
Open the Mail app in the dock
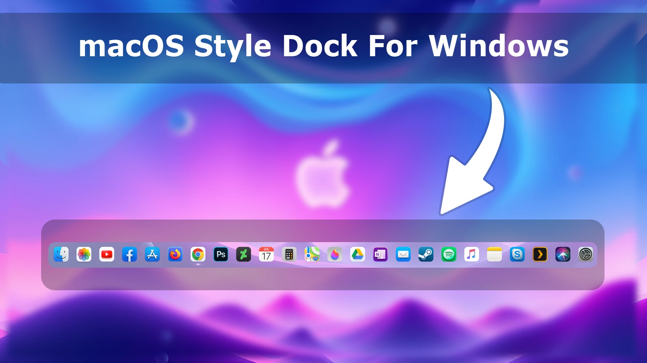tap(403, 255)
